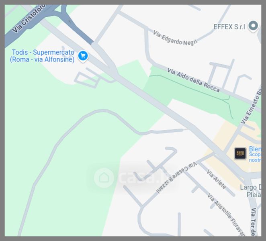Click the EFFEX S.r.l location pin
This screenshot has height=241, width=266.
point(253,26)
